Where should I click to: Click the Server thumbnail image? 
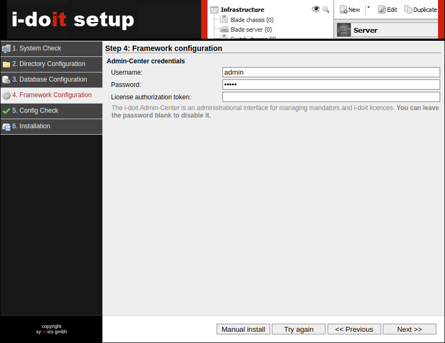344,30
